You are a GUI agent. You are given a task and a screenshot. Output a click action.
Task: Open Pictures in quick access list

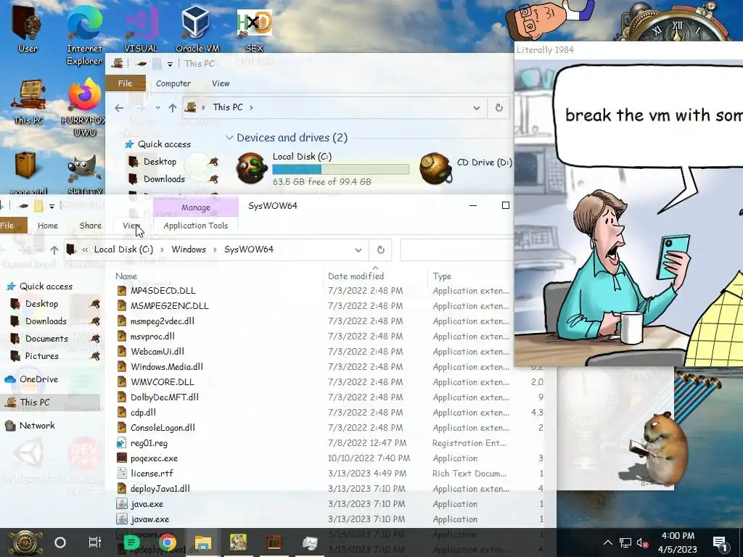41,356
